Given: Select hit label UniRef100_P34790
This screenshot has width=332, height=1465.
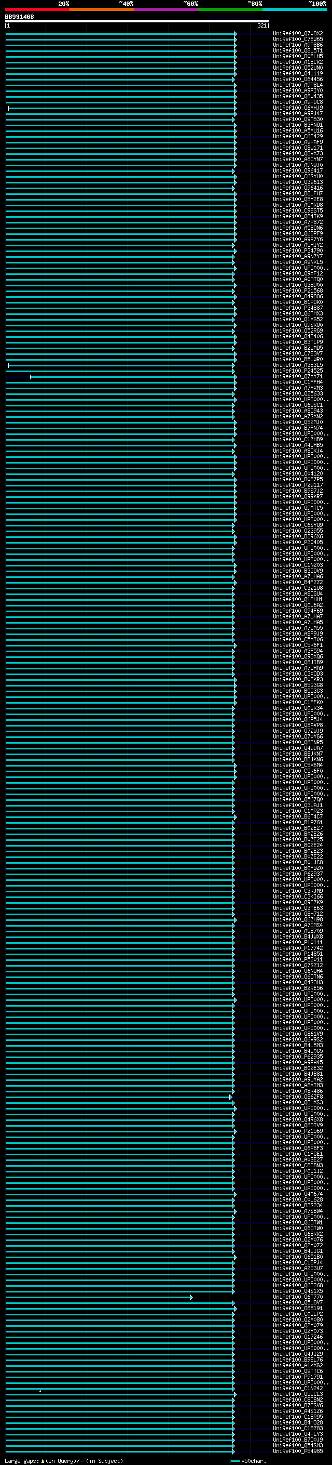Looking at the screenshot, I should [298, 251].
